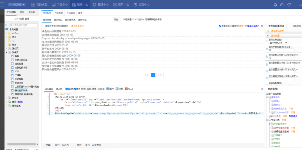This screenshot has height=150, width=302.
Task: Expand the dfiles folder in tree
Action: (6, 33)
